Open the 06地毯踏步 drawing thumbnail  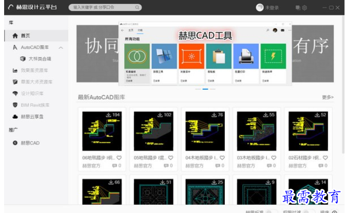(x=102, y=131)
